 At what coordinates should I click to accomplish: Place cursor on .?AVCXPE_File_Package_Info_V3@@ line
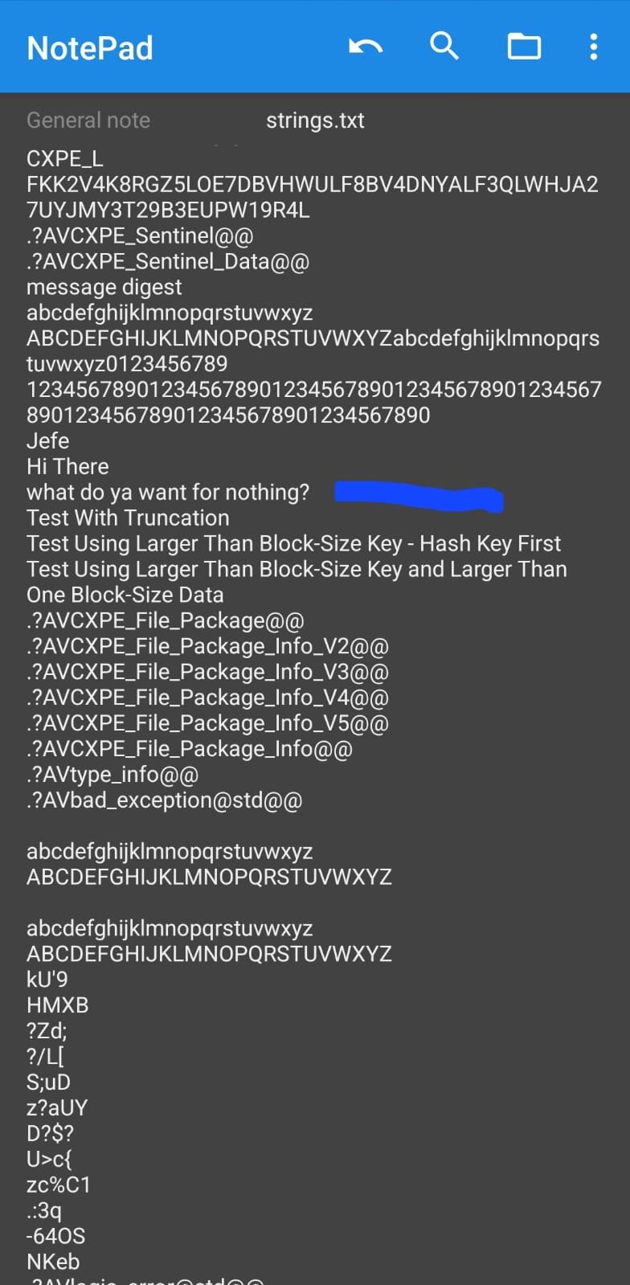(x=207, y=672)
